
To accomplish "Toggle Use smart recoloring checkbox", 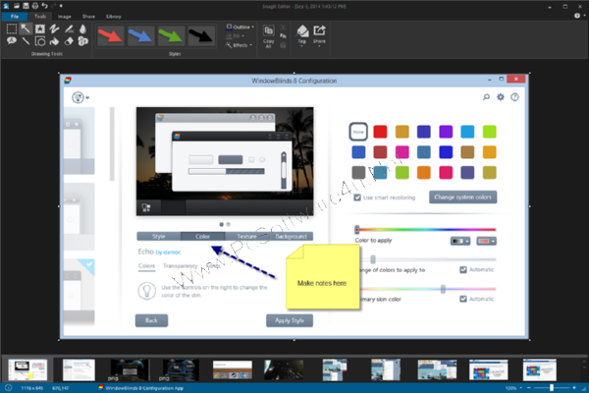I will coord(357,197).
